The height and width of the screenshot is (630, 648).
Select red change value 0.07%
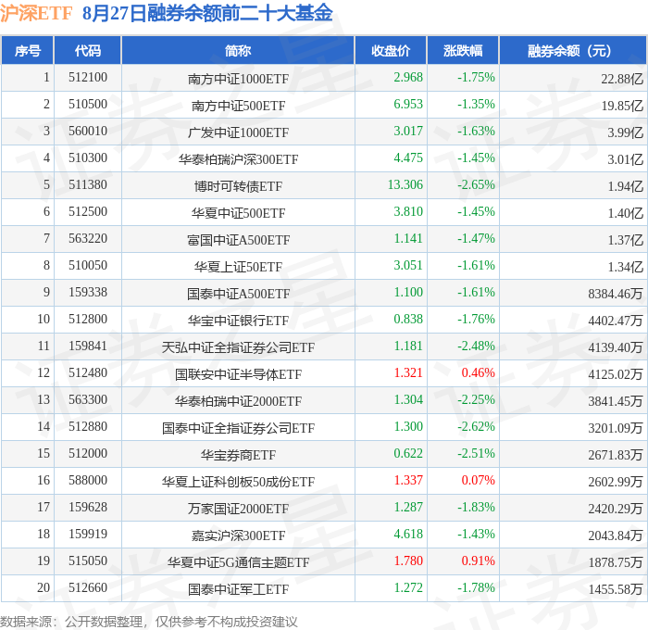click(478, 481)
